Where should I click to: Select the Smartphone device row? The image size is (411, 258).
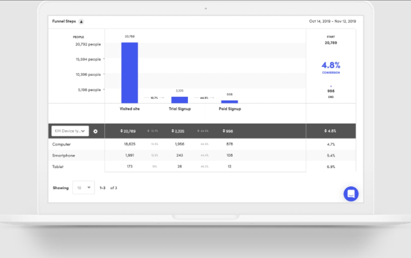(64, 155)
